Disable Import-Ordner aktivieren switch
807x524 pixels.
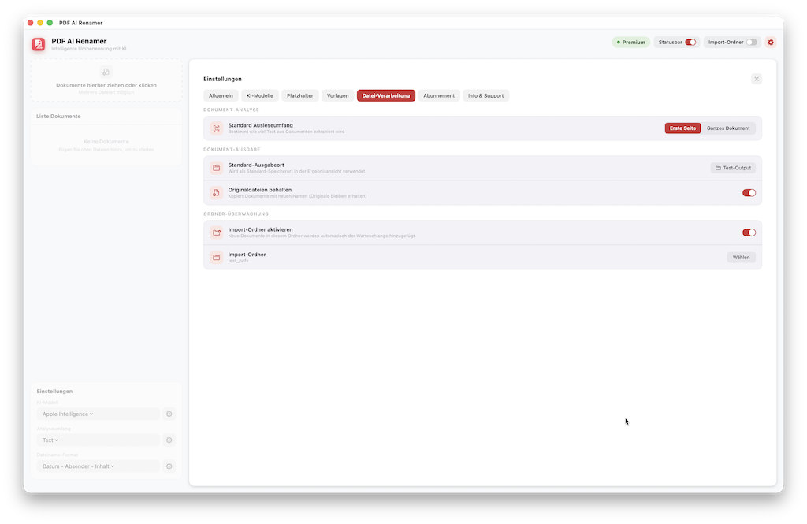pos(749,232)
